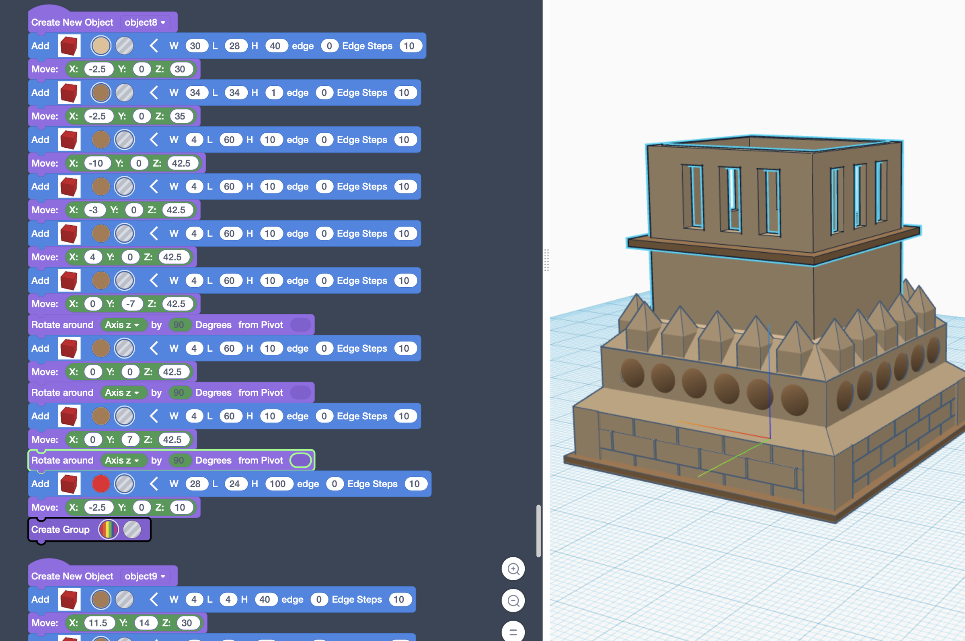Click the zoom in magnifier icon
965x641 pixels.
coord(513,569)
